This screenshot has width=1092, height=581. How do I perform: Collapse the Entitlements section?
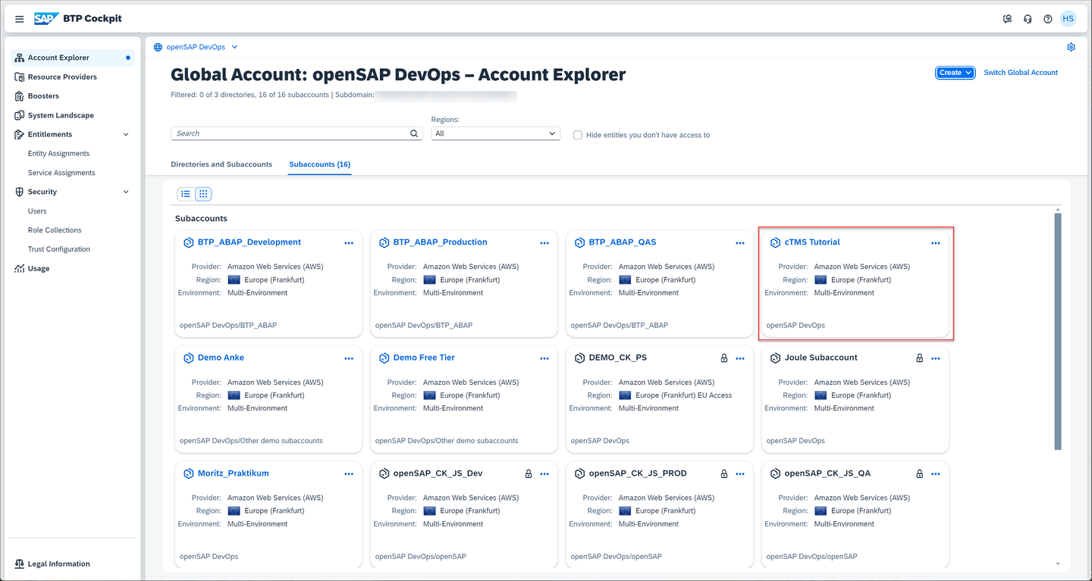click(x=126, y=135)
